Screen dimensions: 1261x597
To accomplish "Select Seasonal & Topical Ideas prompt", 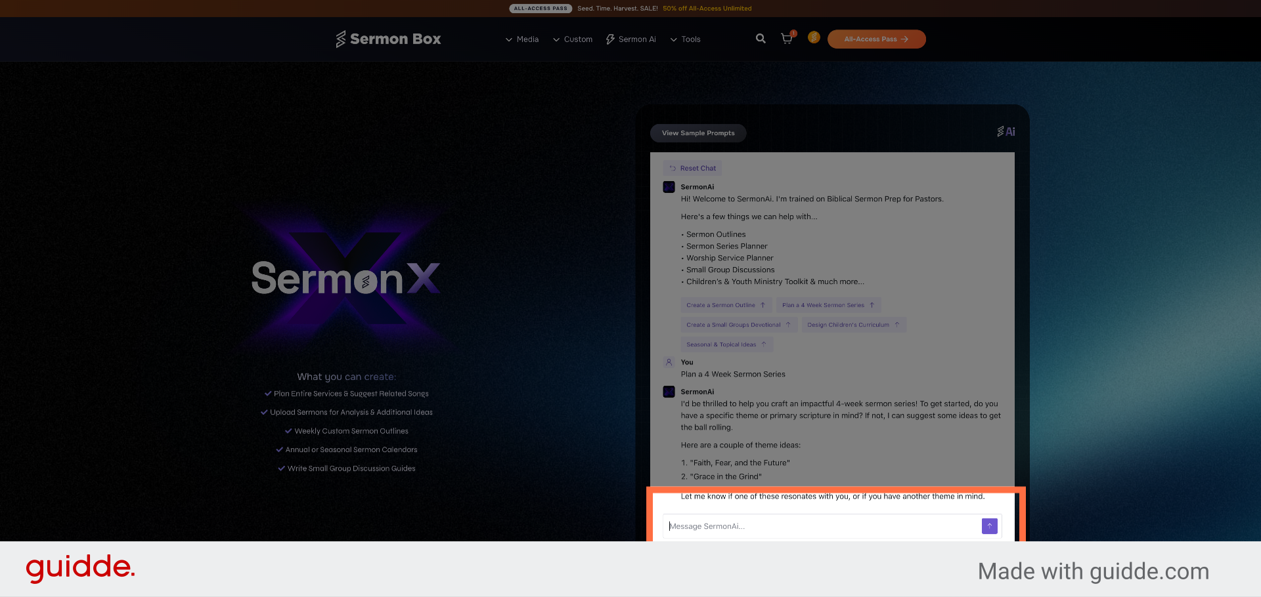I will pyautogui.click(x=727, y=344).
